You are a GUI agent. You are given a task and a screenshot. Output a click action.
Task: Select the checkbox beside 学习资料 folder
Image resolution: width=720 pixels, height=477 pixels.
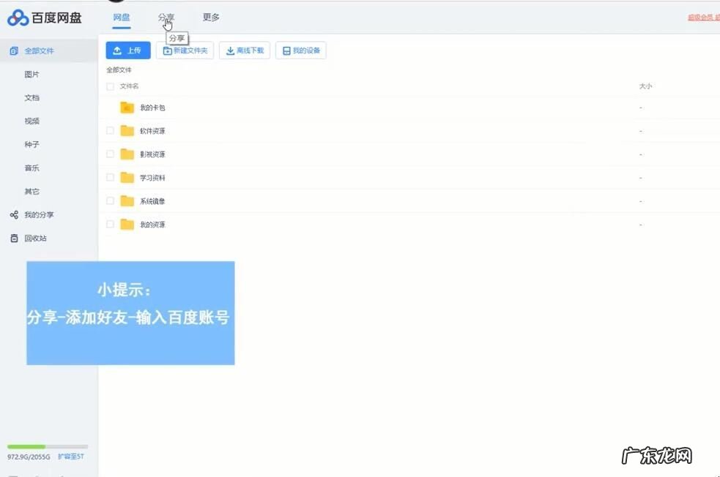coord(110,177)
